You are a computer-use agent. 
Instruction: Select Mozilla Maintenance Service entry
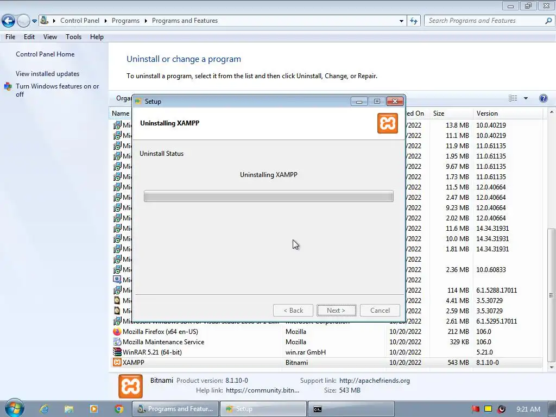coord(326,342)
